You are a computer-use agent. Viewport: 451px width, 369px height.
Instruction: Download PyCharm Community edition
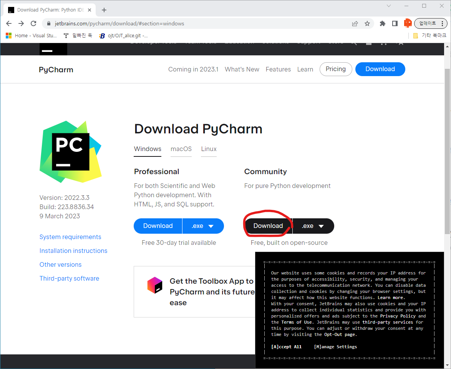pyautogui.click(x=268, y=226)
